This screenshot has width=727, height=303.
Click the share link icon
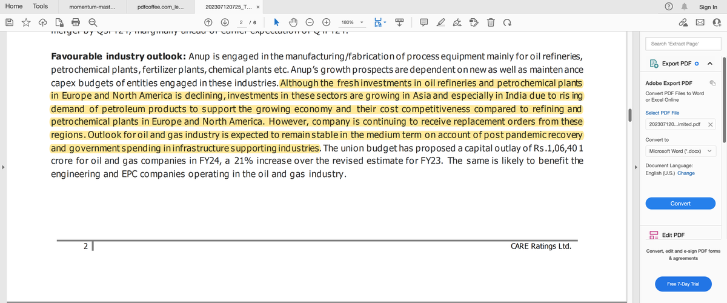click(x=683, y=22)
